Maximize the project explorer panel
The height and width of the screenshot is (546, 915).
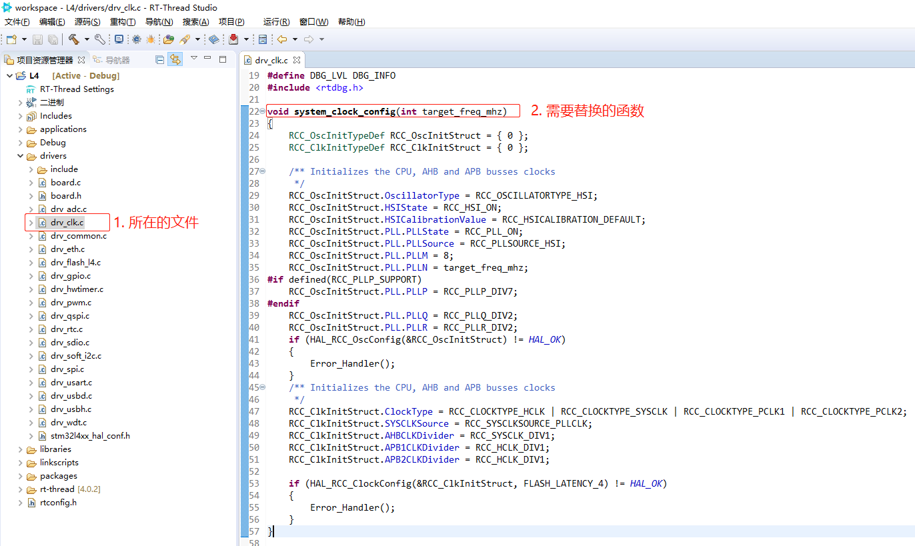[x=223, y=59]
